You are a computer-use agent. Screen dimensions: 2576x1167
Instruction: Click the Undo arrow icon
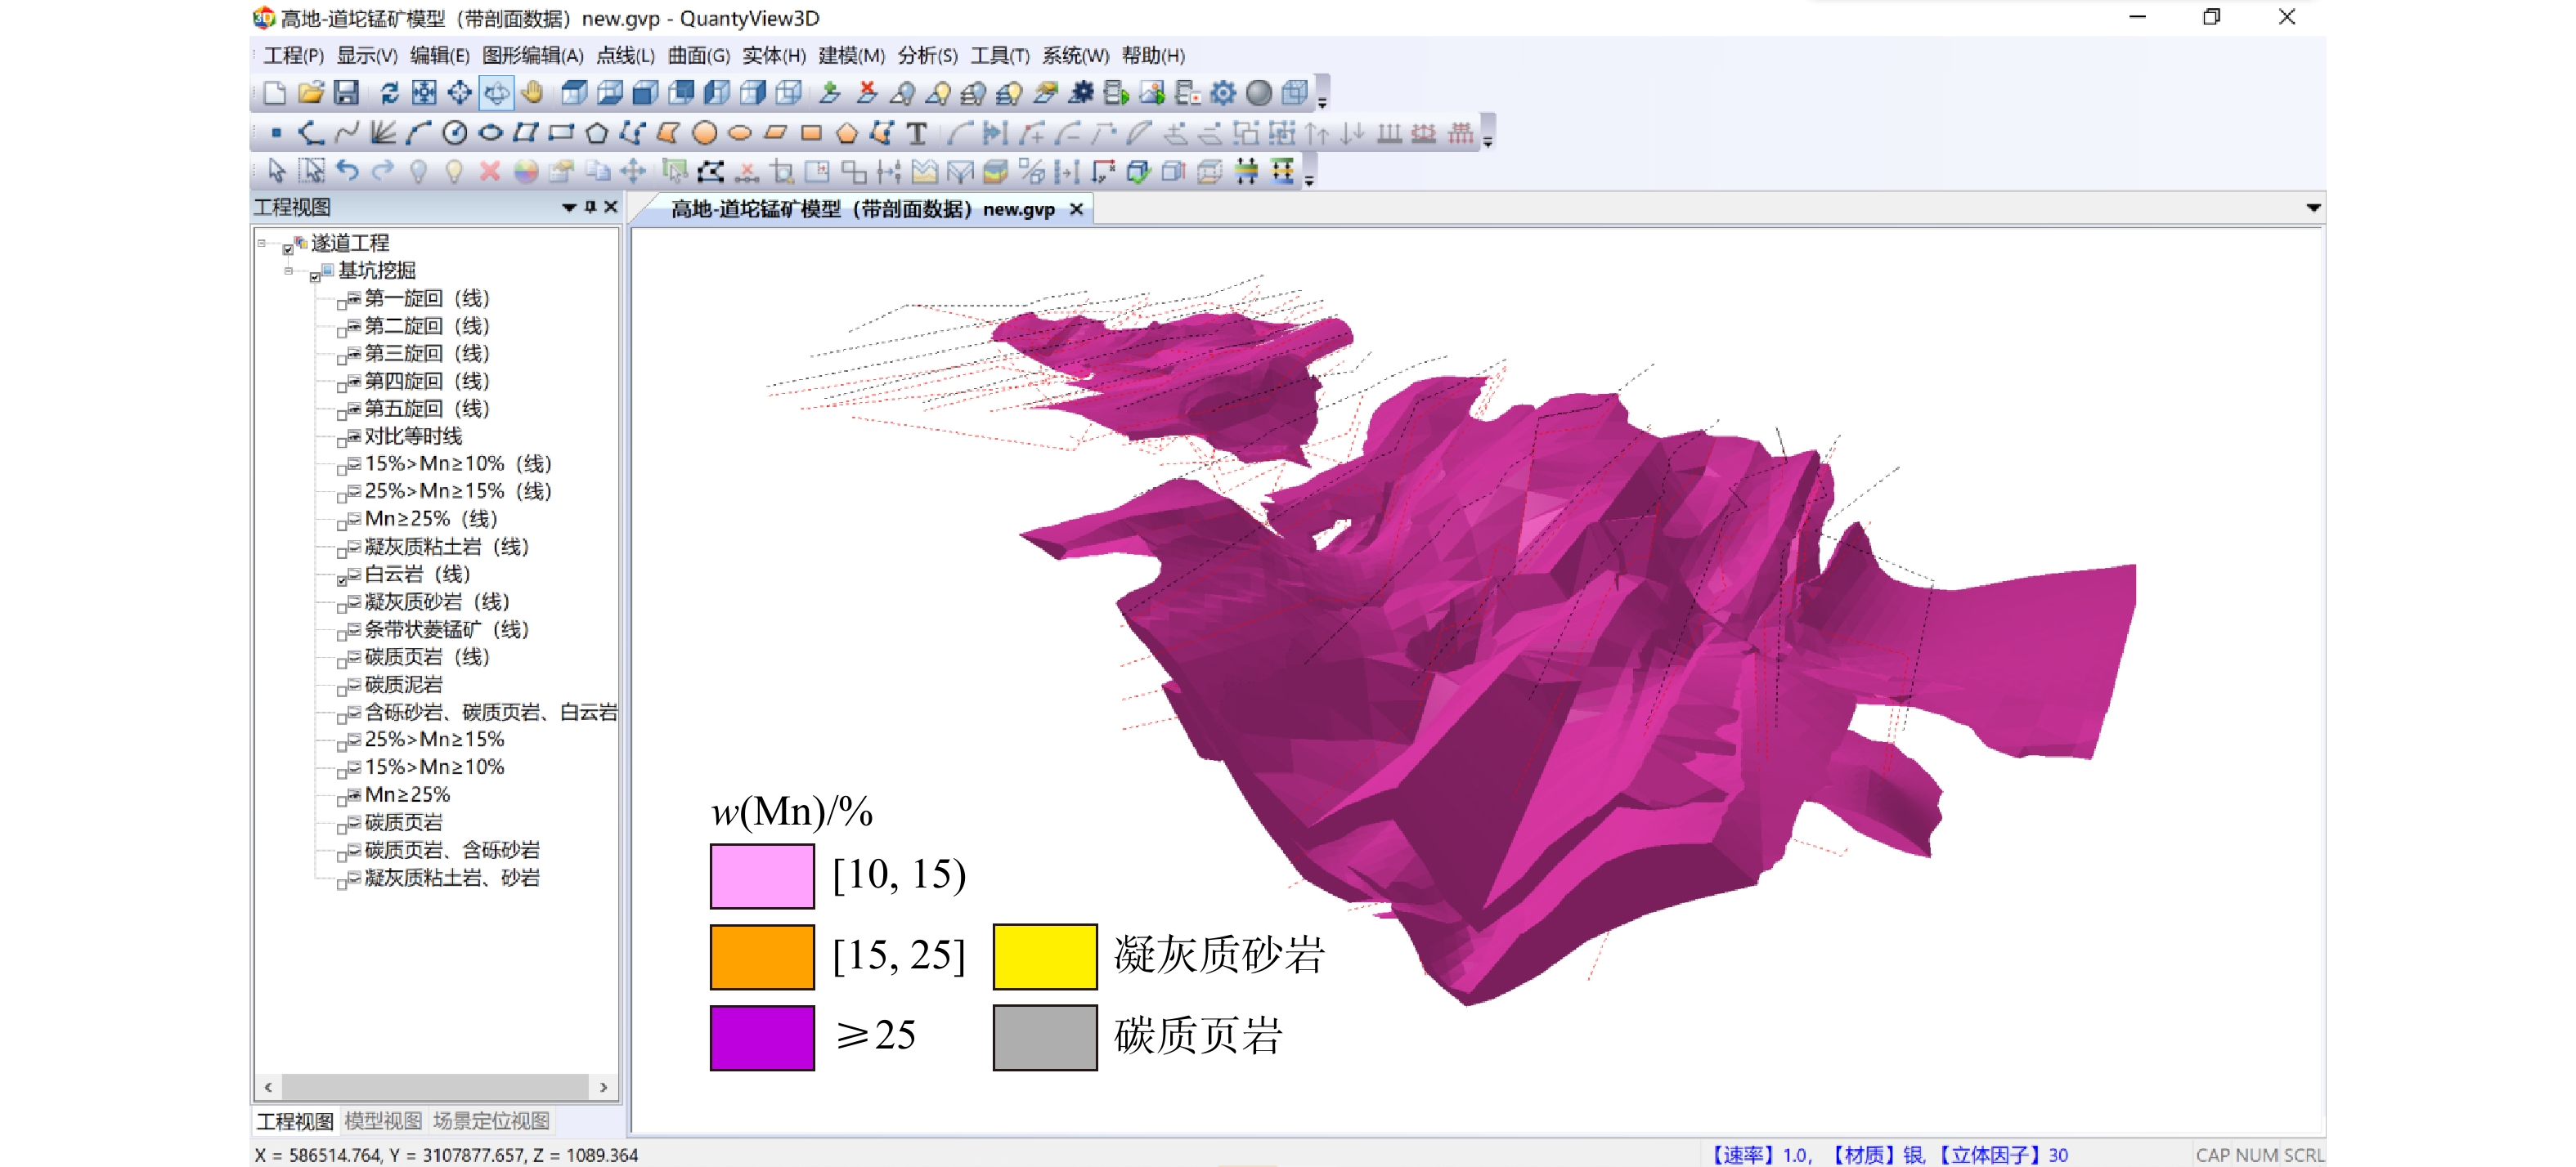pos(347,171)
